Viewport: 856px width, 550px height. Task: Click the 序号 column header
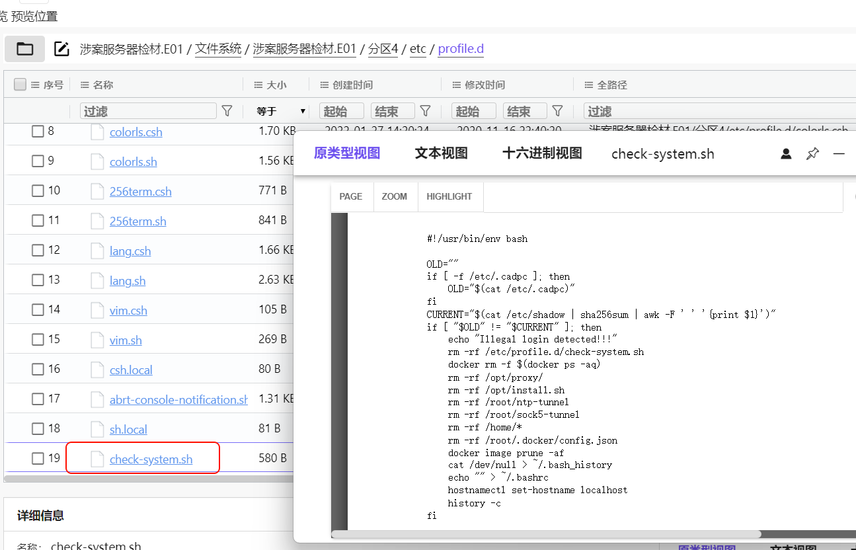54,85
